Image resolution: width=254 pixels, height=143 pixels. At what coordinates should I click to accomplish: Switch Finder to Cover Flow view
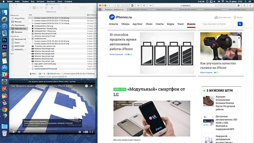[x=42, y=8]
